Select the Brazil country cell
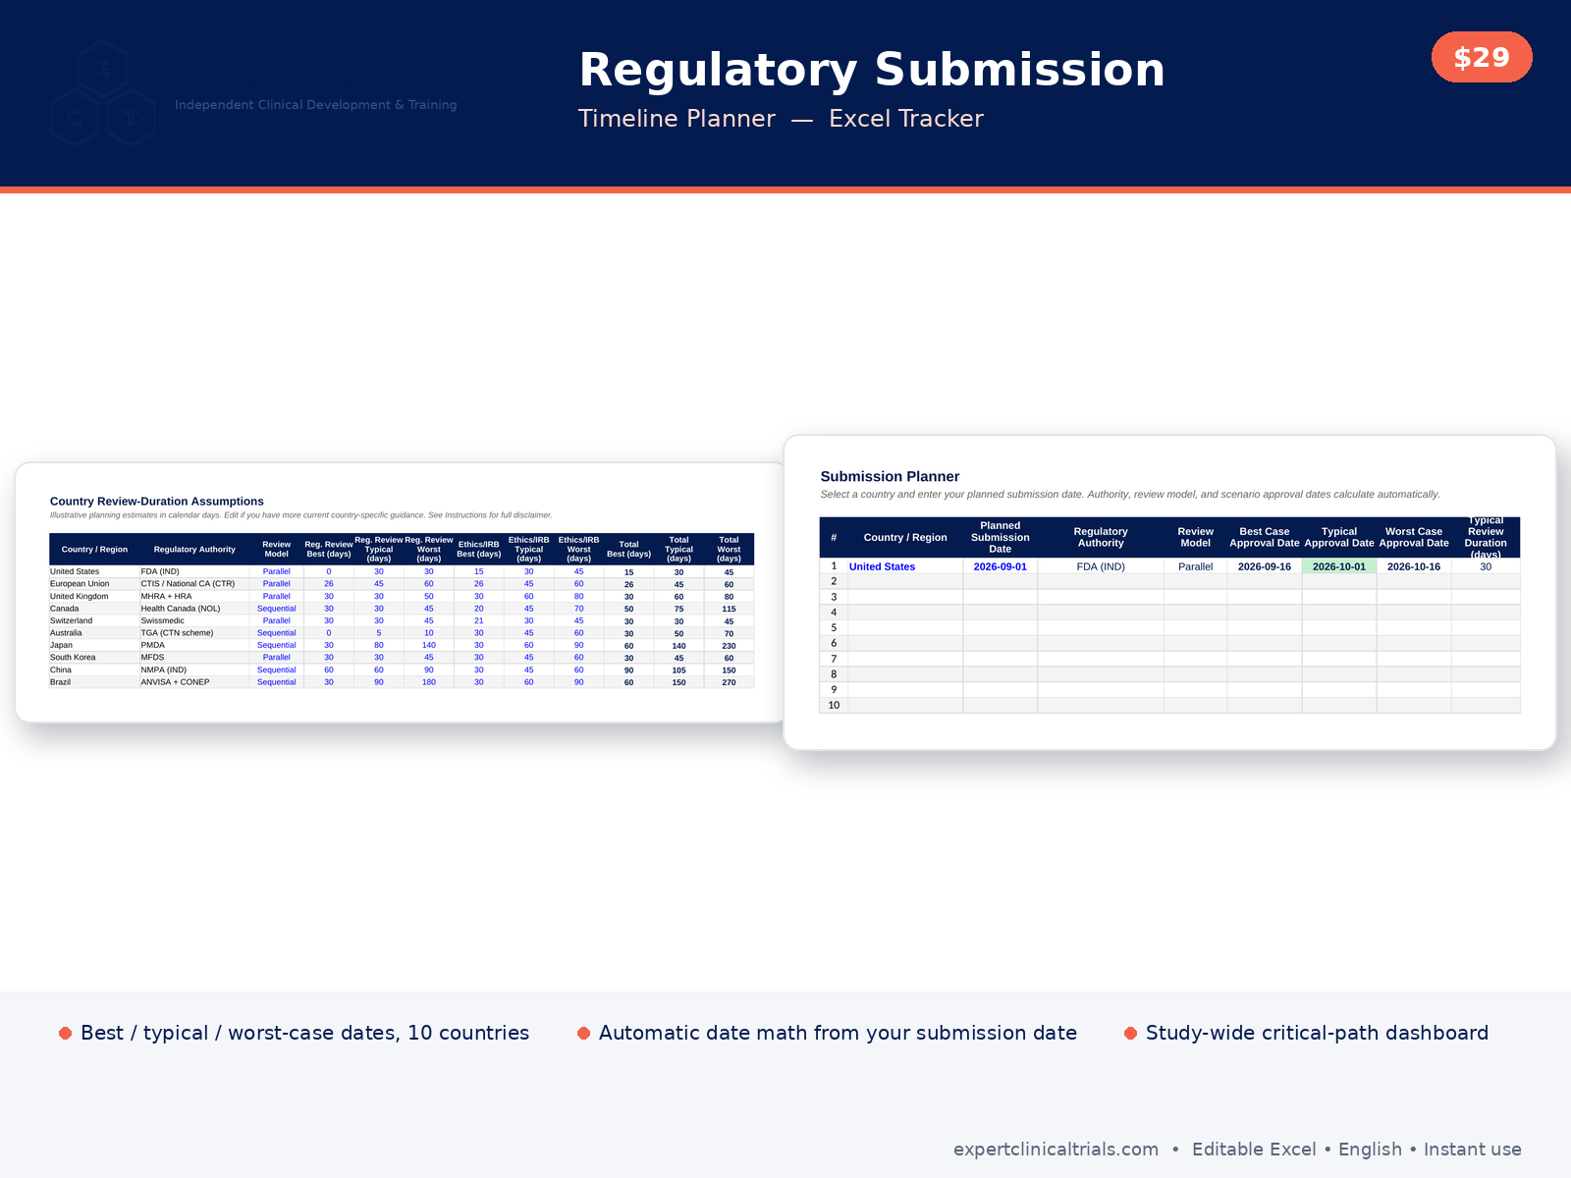Viewport: 1571px width, 1178px height. click(x=94, y=682)
